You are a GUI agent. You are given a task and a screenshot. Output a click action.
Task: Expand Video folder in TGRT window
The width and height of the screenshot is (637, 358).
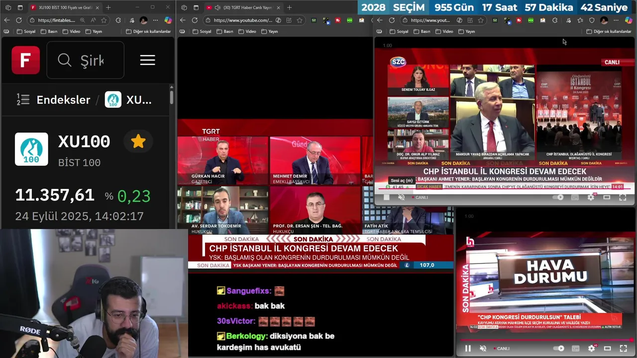(247, 31)
